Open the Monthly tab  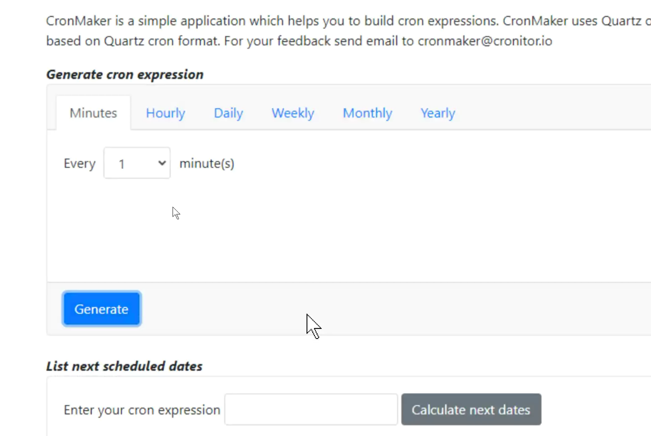[x=368, y=113]
